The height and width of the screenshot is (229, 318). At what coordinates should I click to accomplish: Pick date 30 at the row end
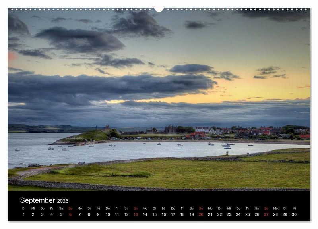[x=294, y=214]
